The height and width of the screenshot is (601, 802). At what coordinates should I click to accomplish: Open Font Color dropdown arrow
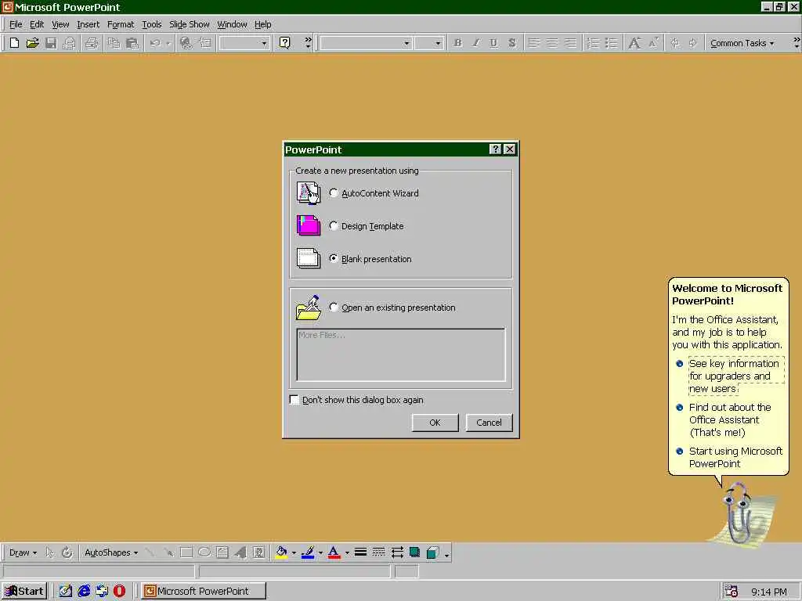(347, 552)
